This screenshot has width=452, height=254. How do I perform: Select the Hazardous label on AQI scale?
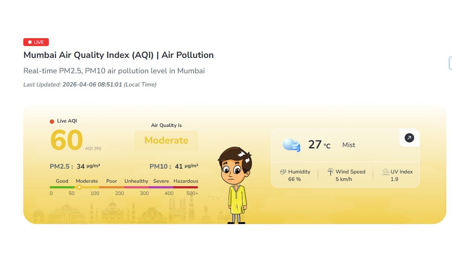(186, 181)
